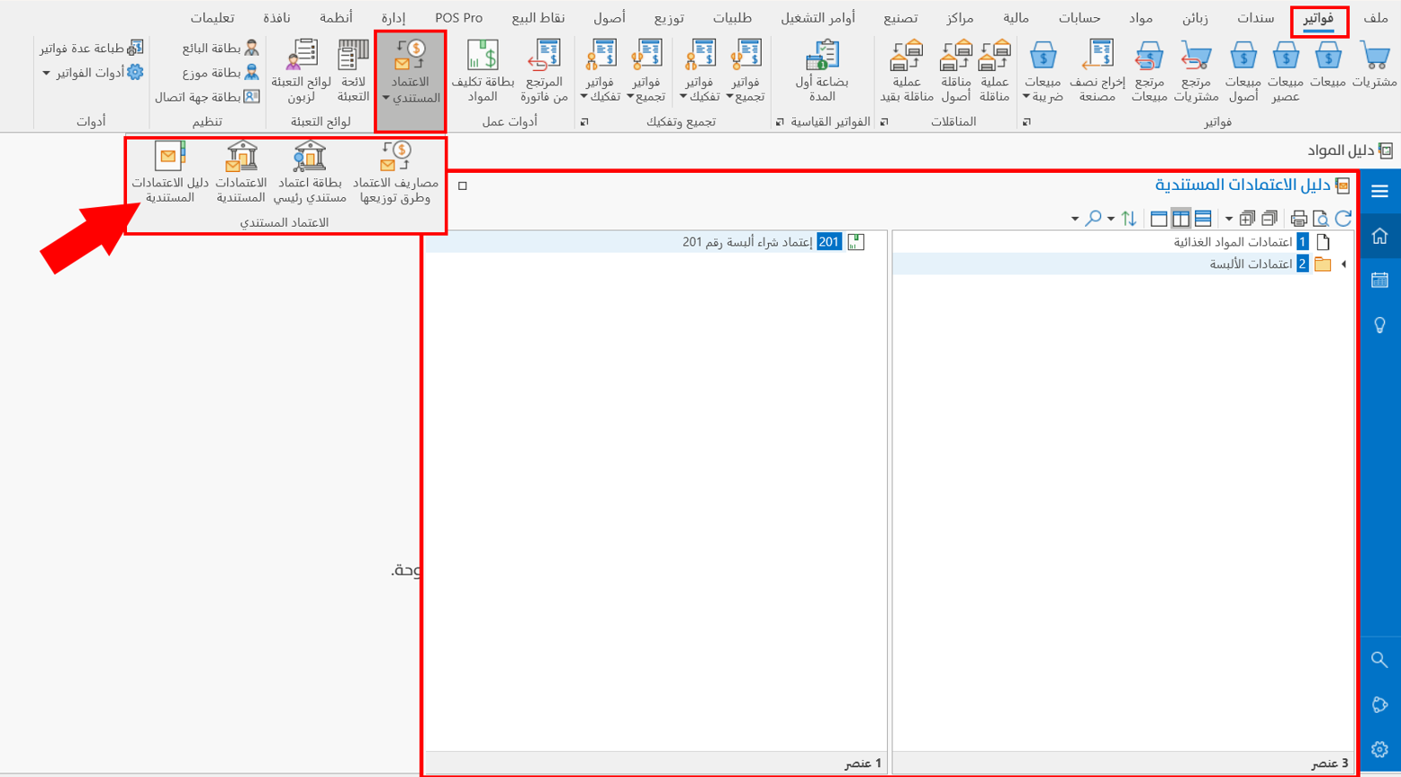Click بضاعة أول المدة ribbon icon
Viewport: 1401px width, 777px height.
pyautogui.click(x=821, y=70)
